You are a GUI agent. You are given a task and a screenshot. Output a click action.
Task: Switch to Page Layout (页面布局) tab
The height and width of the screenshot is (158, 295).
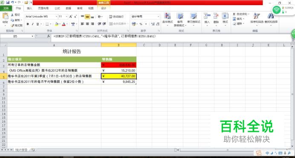click(43, 8)
